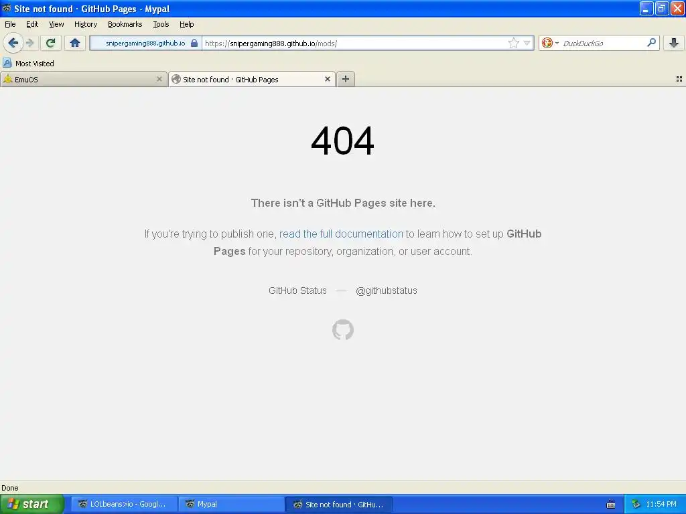Switch to LOLbeans.io taskbar window
This screenshot has height=514, width=686.
[124, 505]
